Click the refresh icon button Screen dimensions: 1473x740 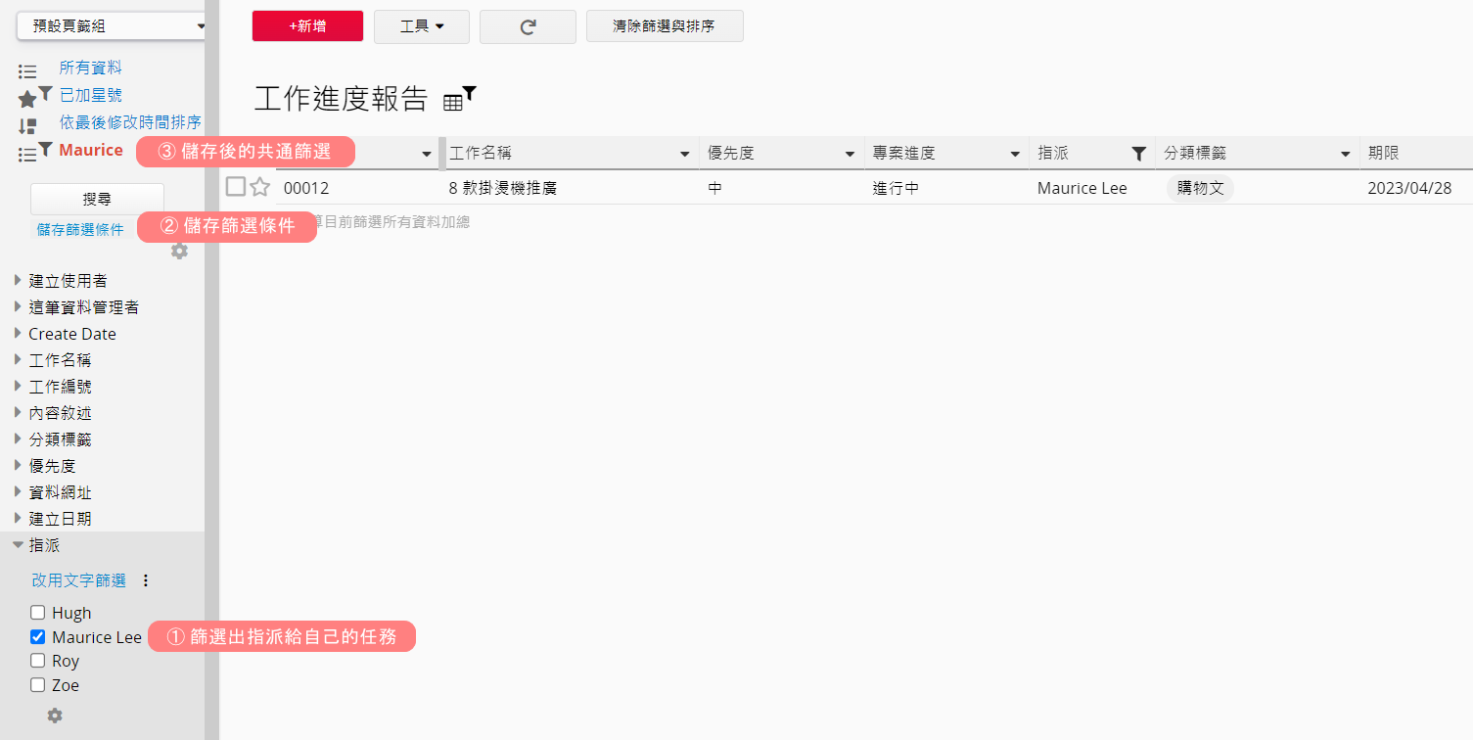tap(528, 27)
